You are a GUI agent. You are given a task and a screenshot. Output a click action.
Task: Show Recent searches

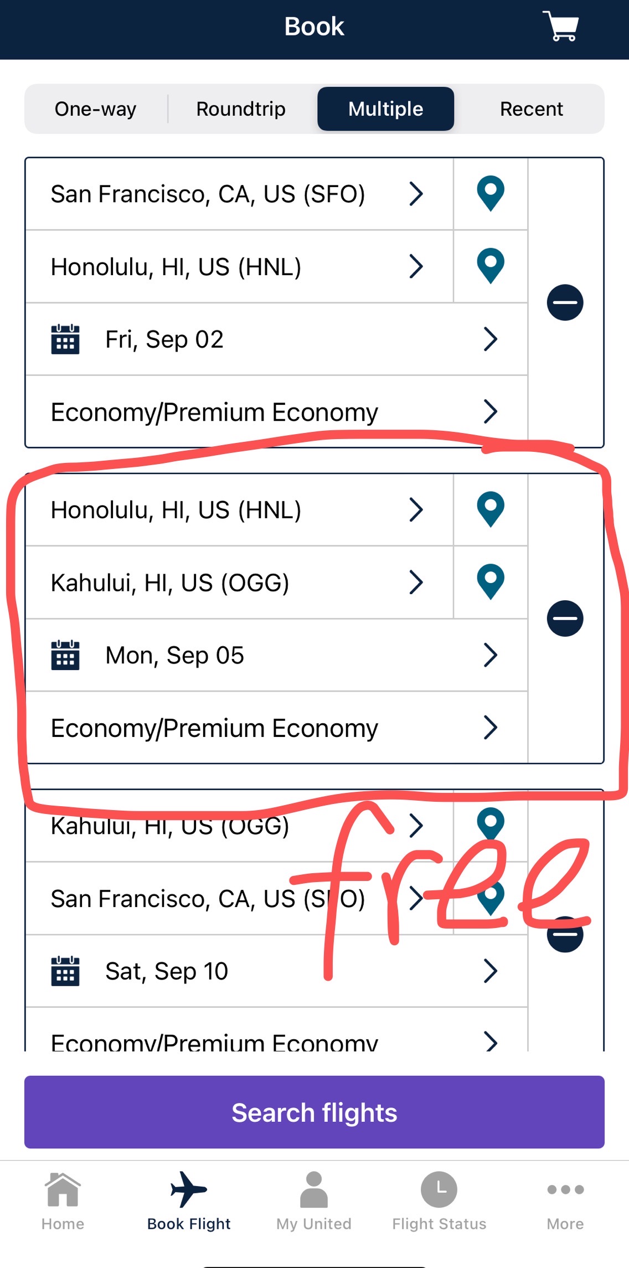[x=531, y=109]
